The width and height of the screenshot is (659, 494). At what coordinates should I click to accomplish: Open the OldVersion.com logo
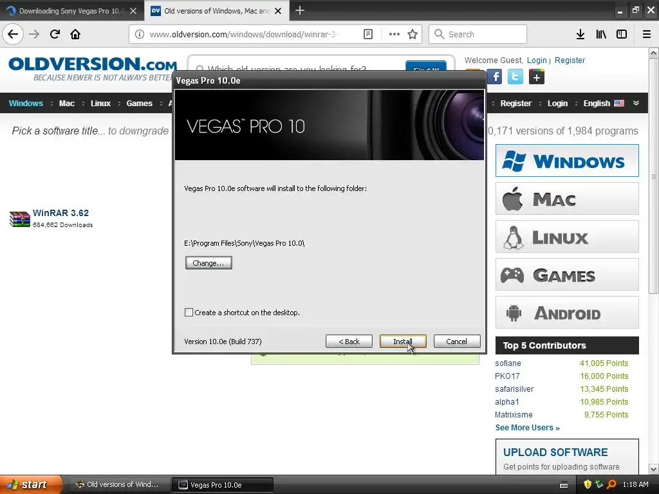point(93,69)
